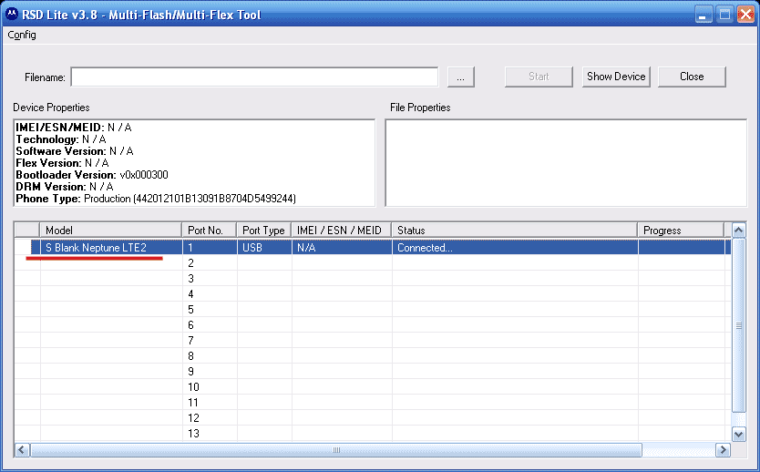Select port number 9 row
This screenshot has height=472, width=760.
372,372
